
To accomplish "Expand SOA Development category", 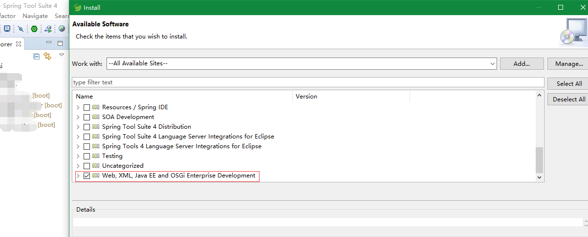I will point(78,117).
